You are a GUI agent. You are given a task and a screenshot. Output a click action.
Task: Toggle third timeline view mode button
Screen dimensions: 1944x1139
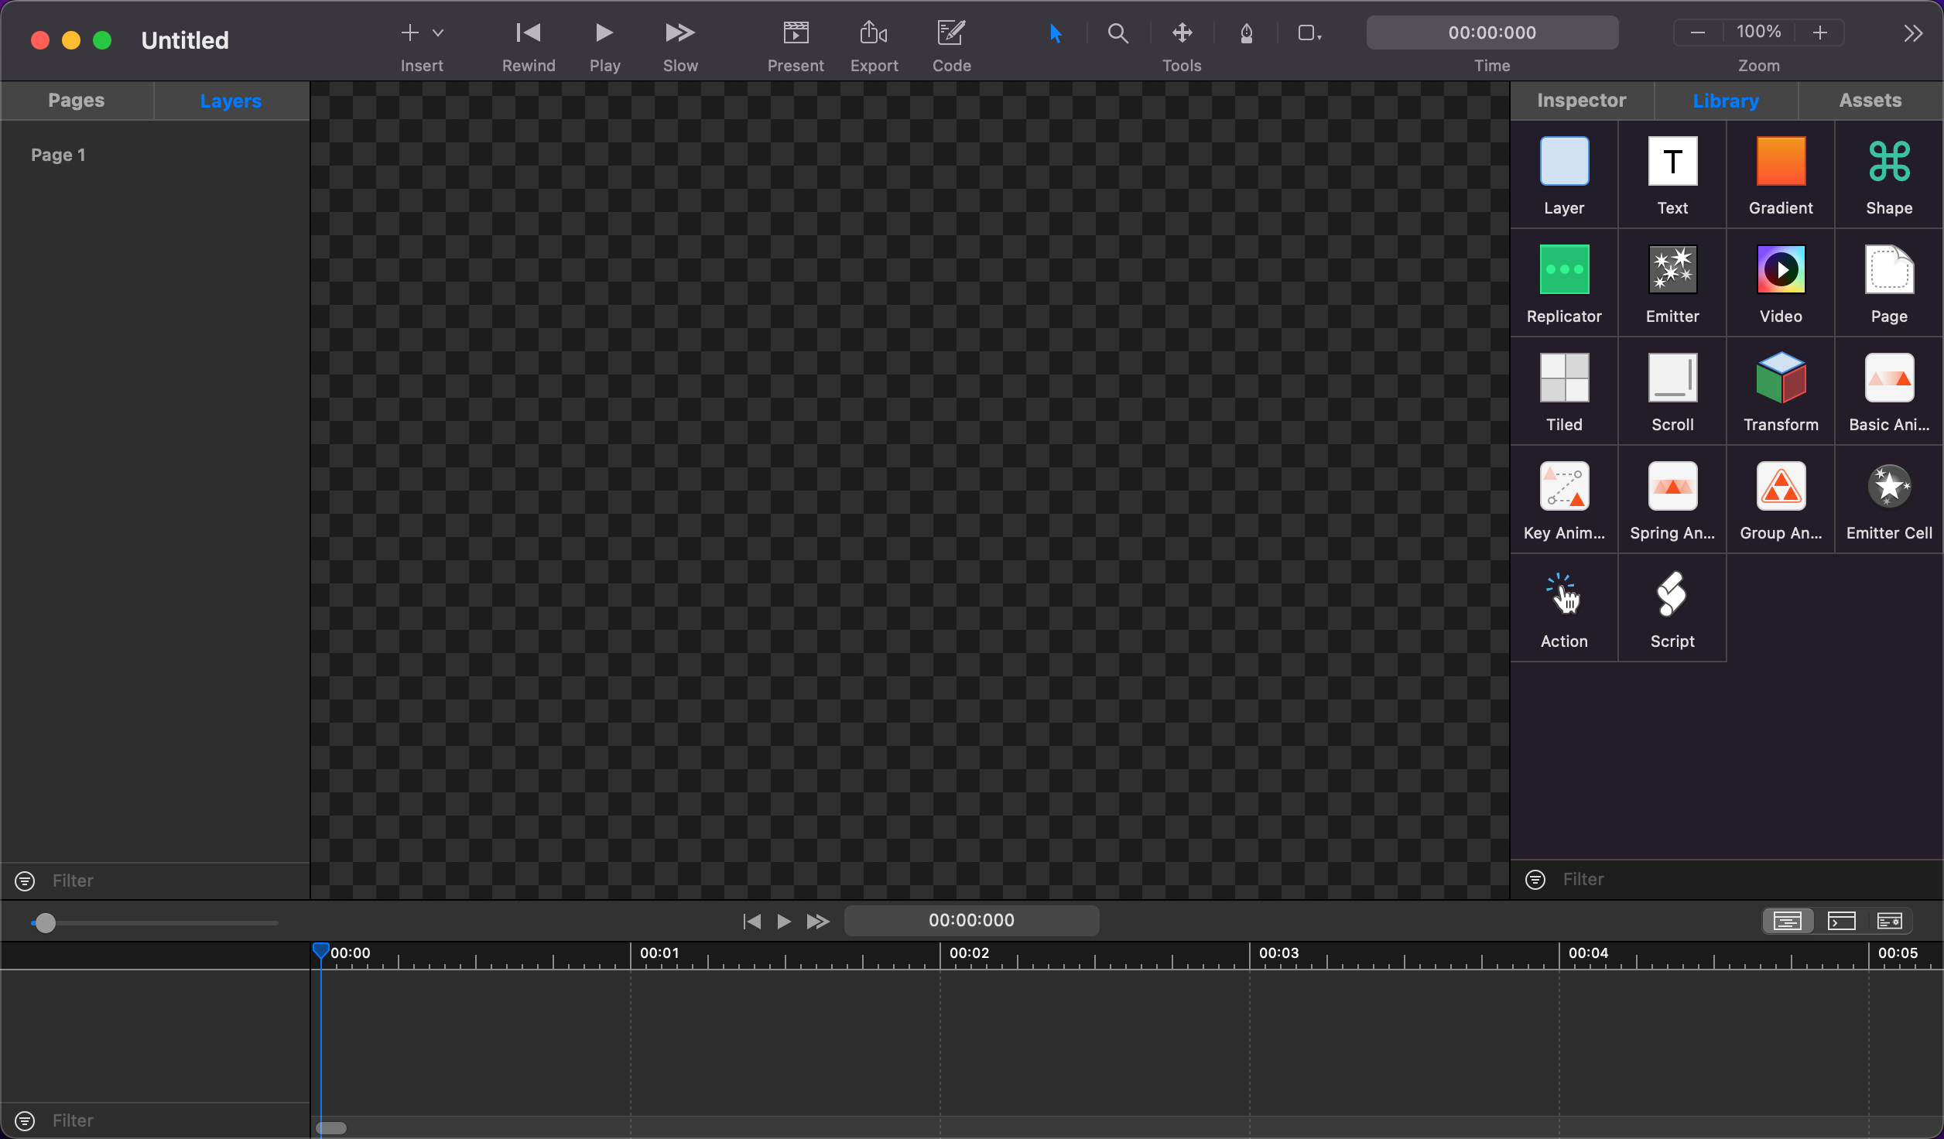click(x=1889, y=921)
